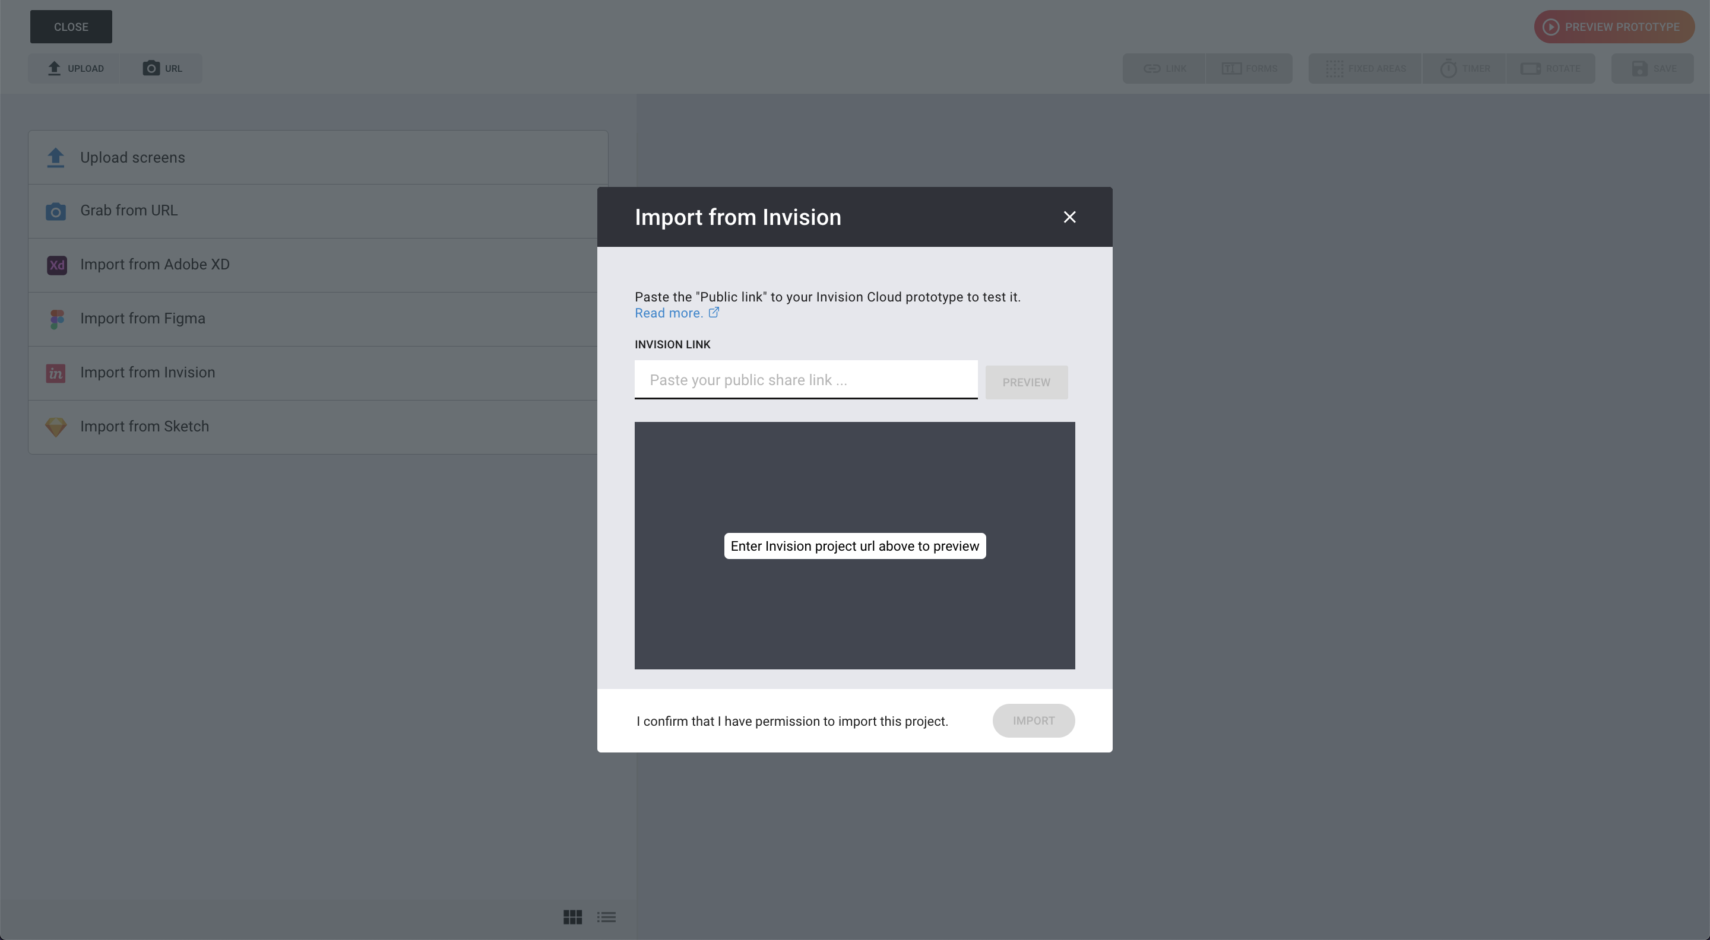Click the permission confirmation text
Viewport: 1710px width, 940px height.
pos(792,721)
